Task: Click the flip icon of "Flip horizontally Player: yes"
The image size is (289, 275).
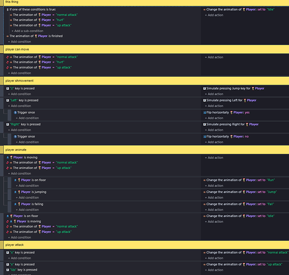Action: pos(204,113)
